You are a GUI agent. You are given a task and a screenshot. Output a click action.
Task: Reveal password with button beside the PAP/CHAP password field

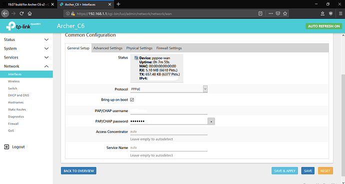pyautogui.click(x=211, y=121)
